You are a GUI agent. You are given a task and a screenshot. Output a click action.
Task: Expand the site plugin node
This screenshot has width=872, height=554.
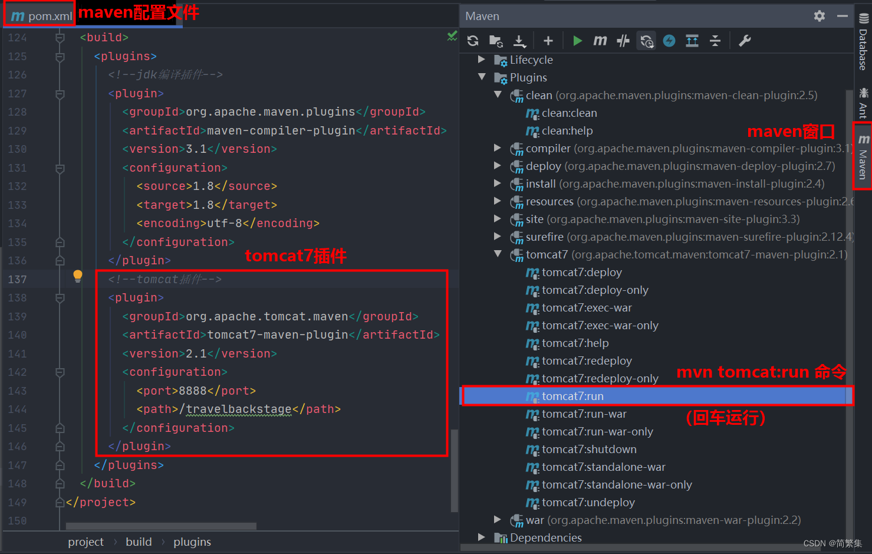pos(498,218)
